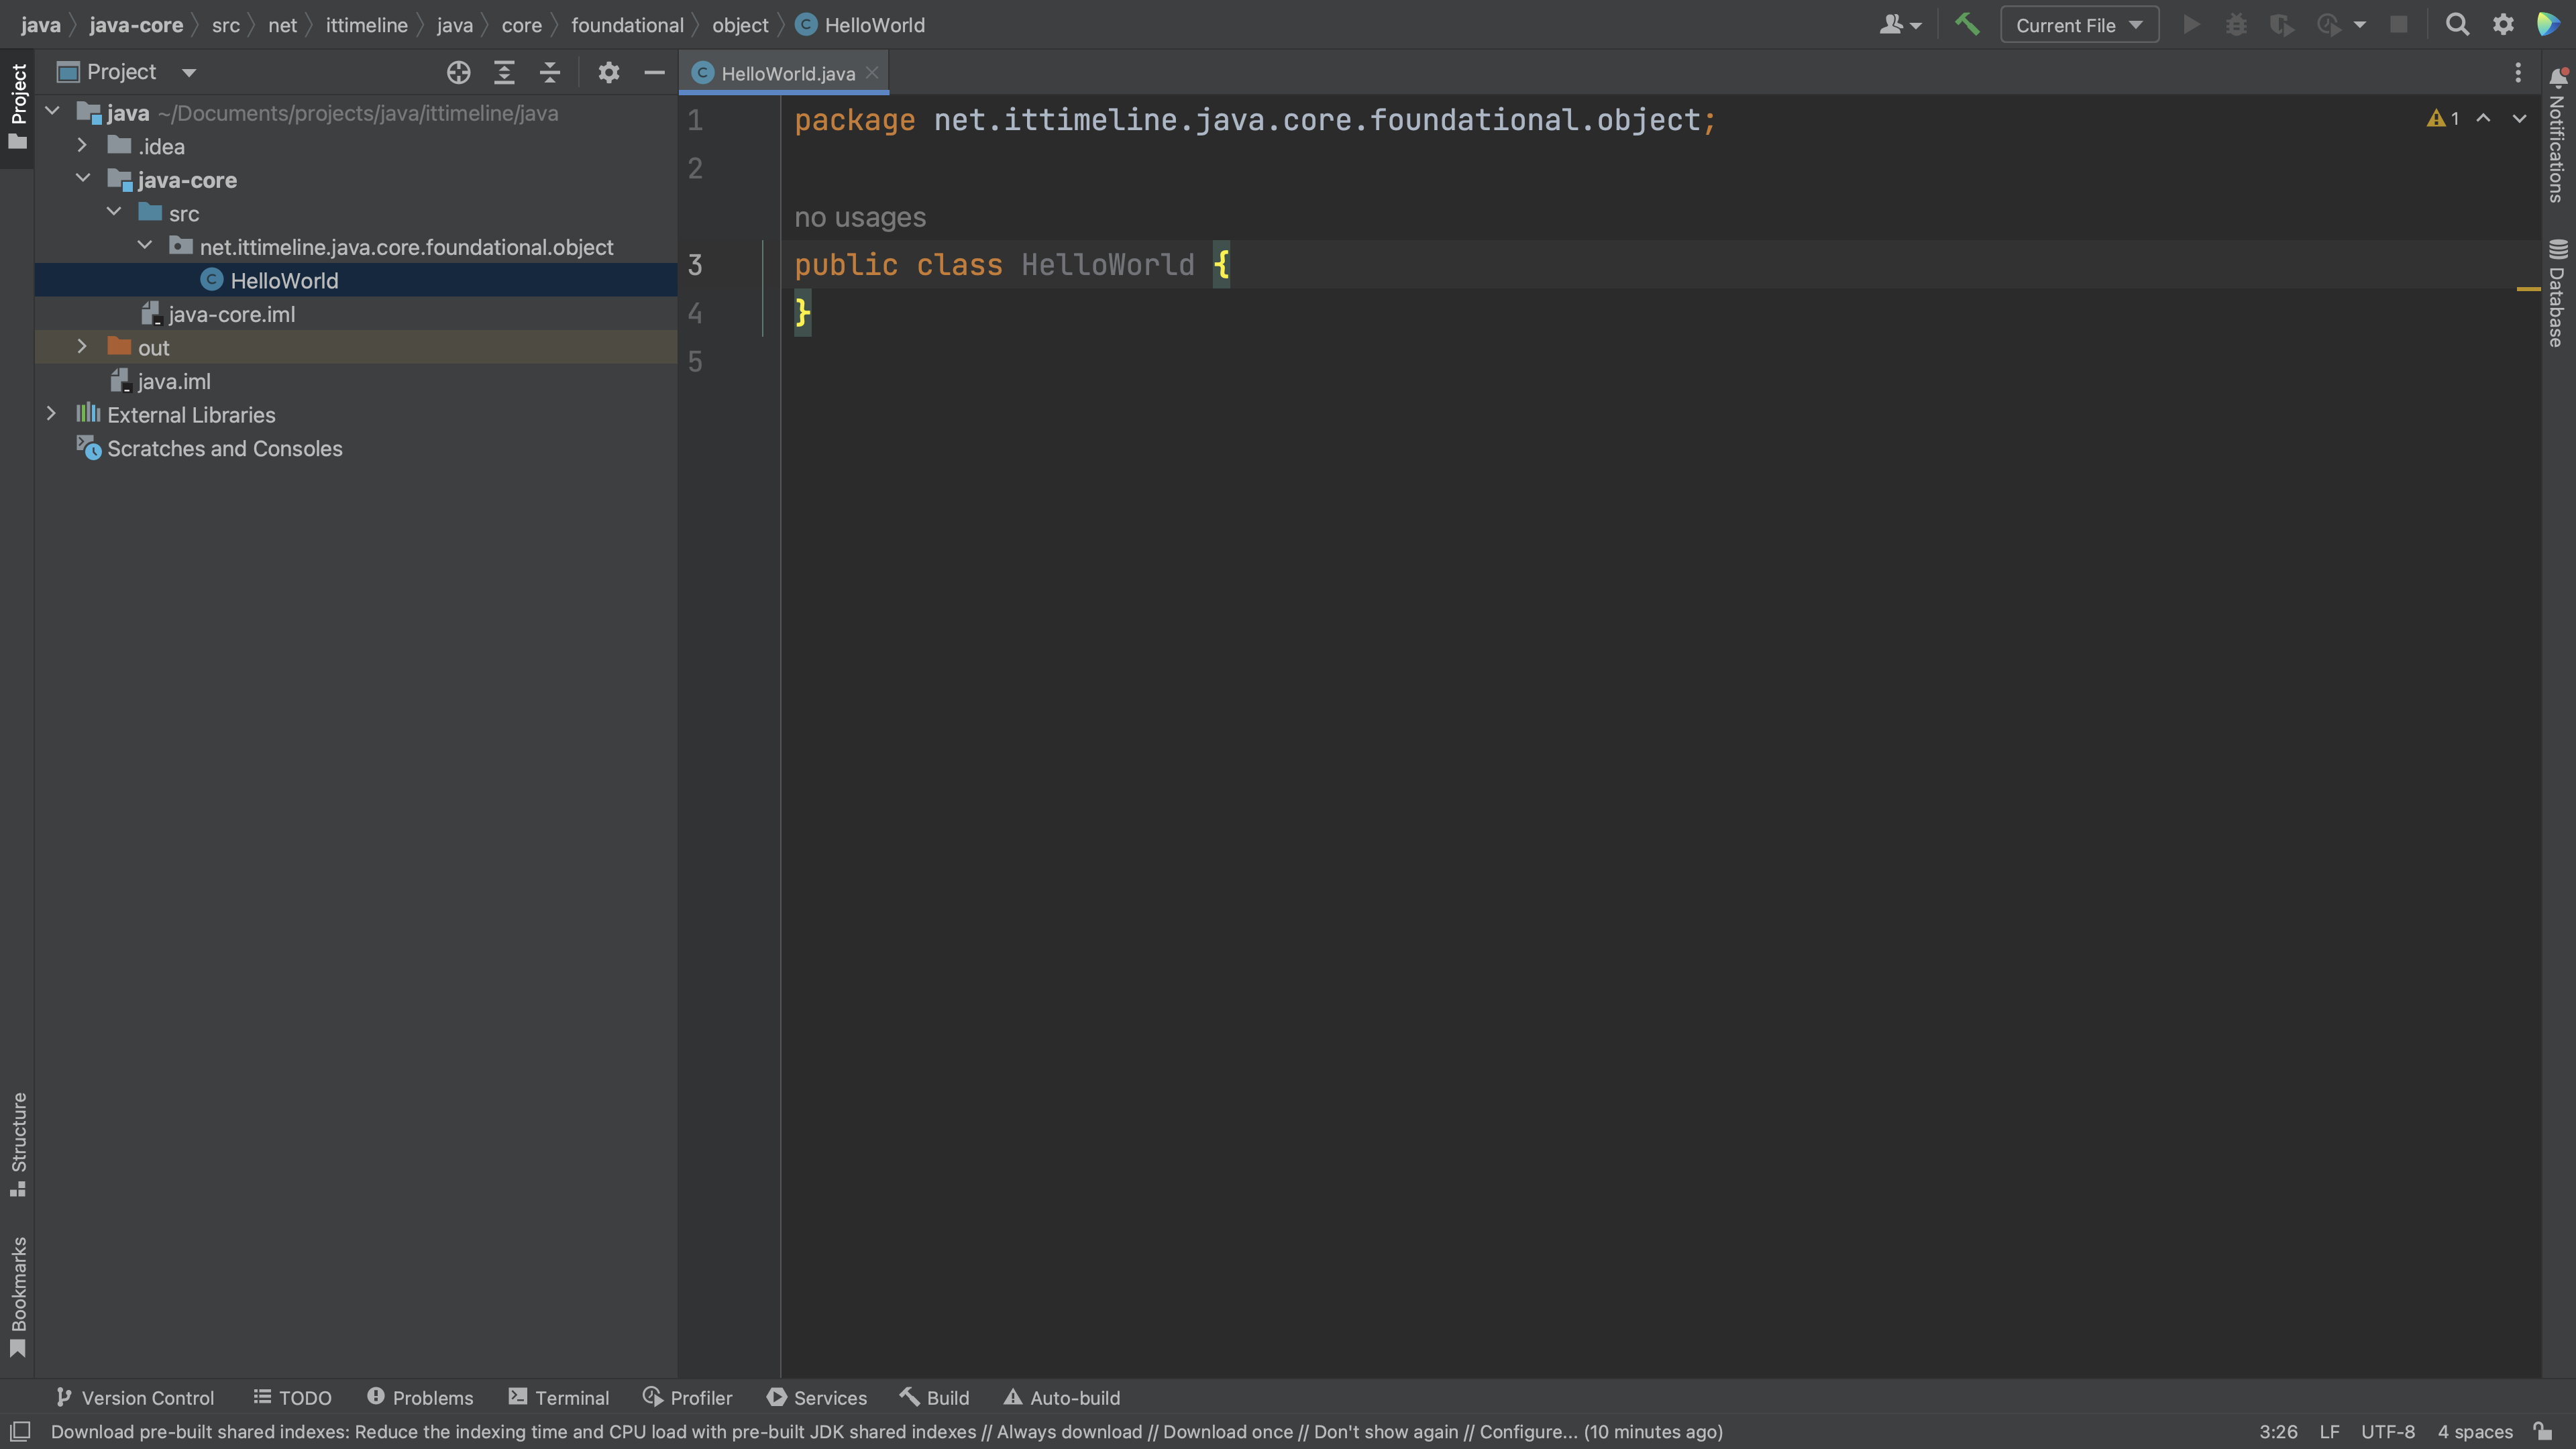Click the 4 spaces indent indicator

coord(2475,1431)
